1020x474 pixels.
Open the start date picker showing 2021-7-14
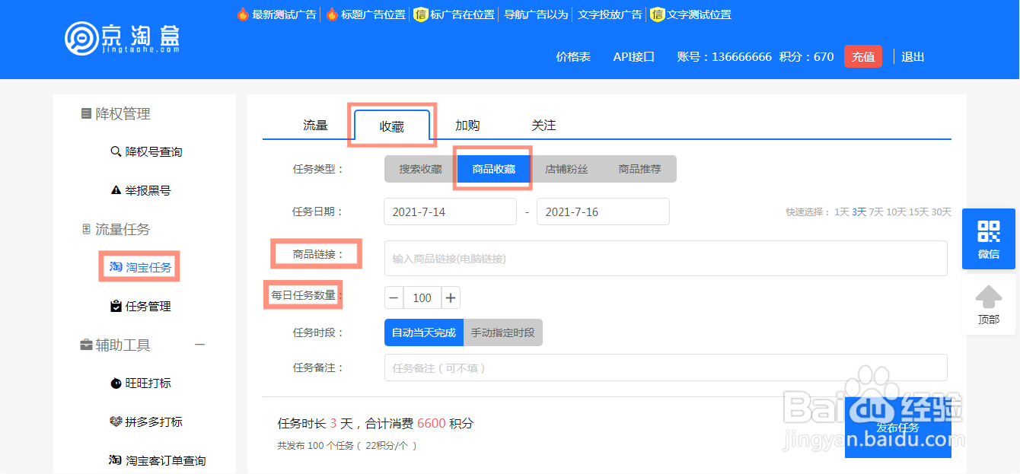pyautogui.click(x=450, y=212)
